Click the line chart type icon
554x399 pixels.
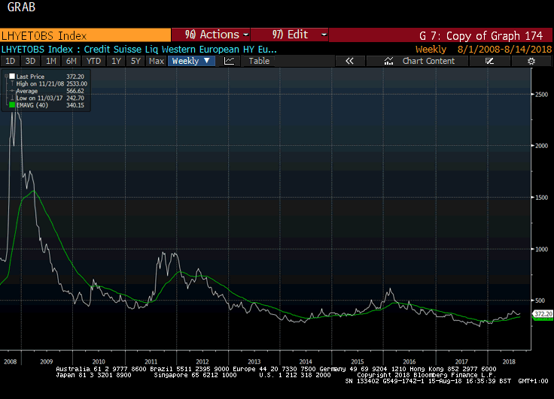point(229,61)
